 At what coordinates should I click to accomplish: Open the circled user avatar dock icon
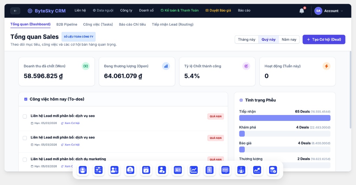[130, 170]
